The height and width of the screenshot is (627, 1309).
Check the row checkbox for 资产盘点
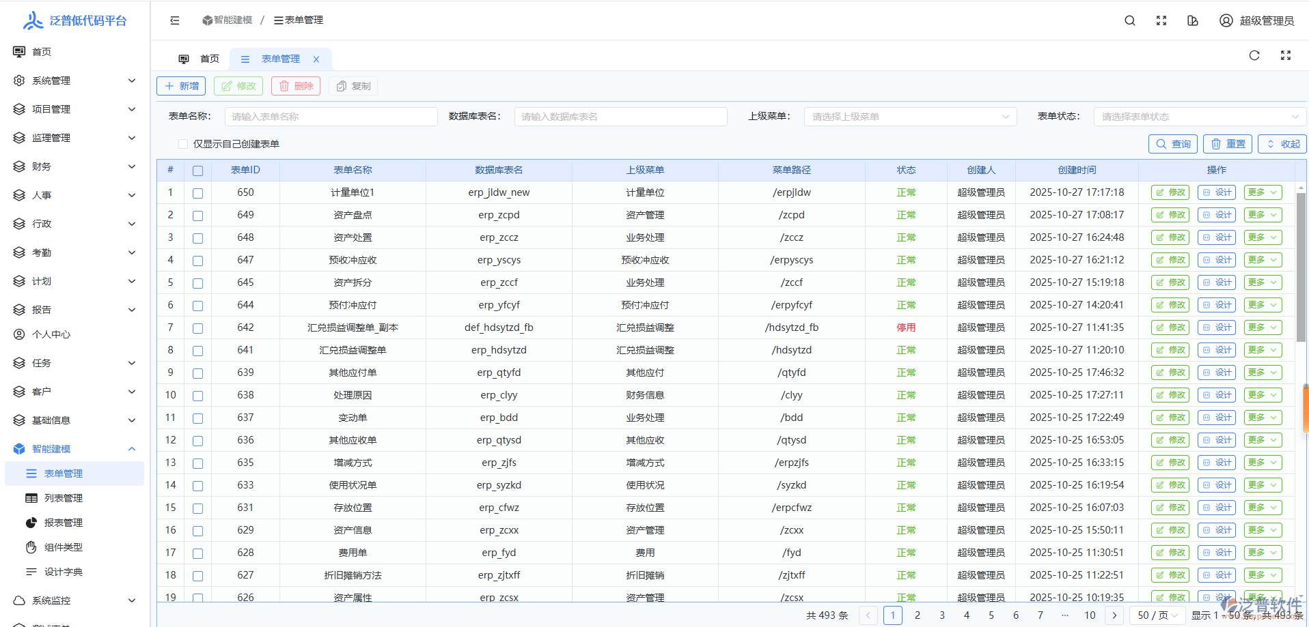click(x=197, y=216)
